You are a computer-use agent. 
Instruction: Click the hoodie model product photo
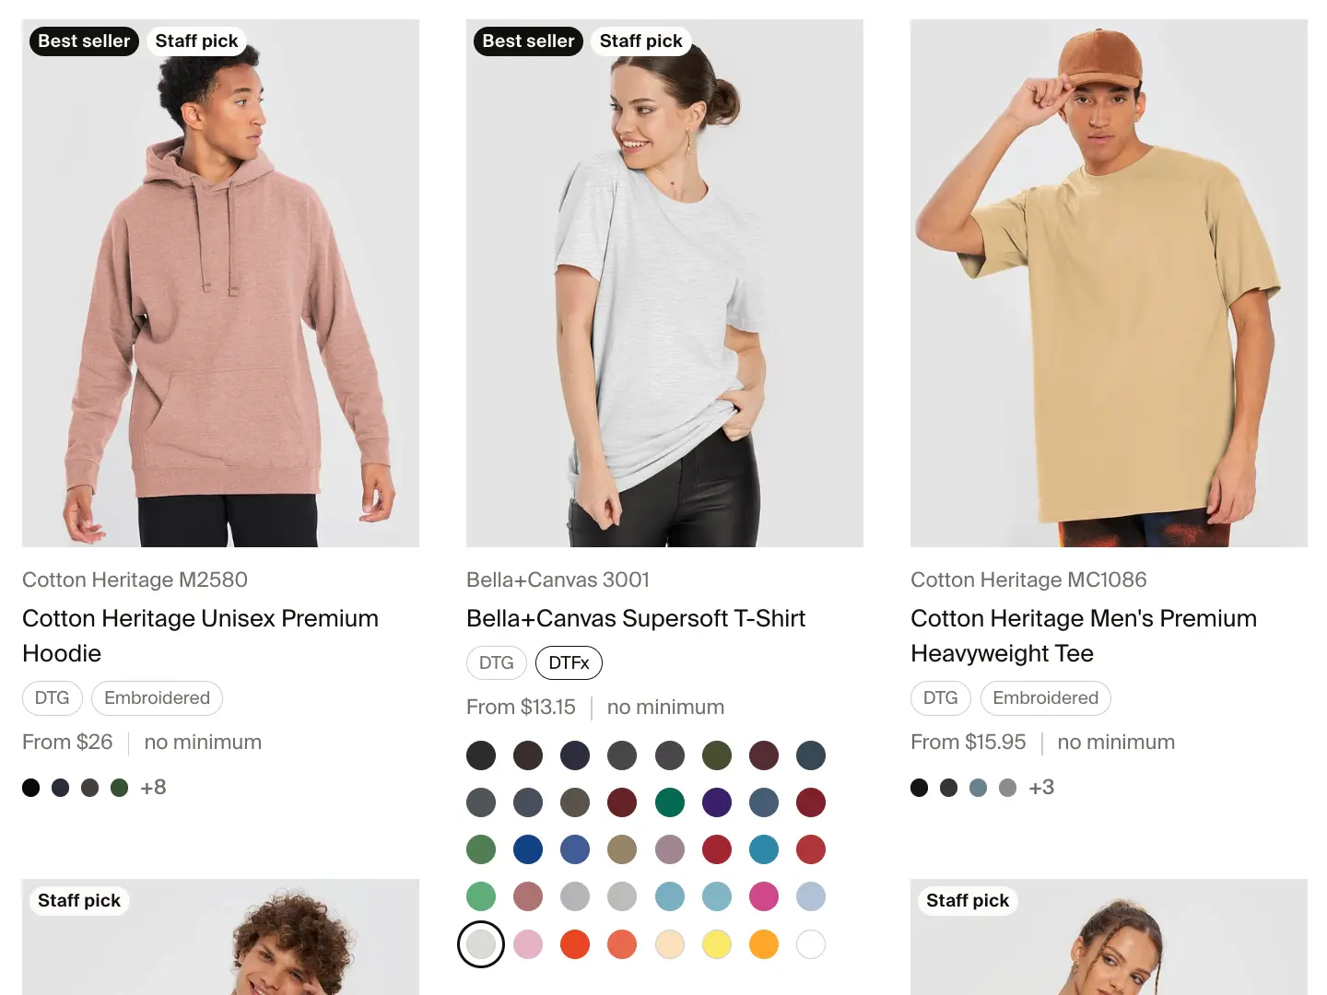tap(220, 282)
